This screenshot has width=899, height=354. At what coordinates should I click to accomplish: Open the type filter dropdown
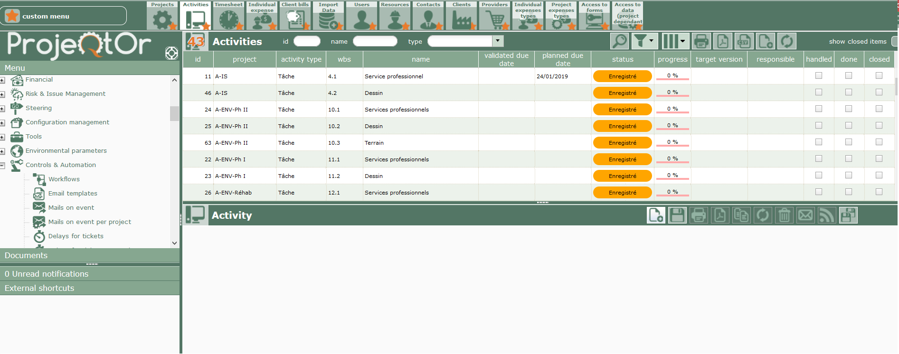click(x=497, y=41)
